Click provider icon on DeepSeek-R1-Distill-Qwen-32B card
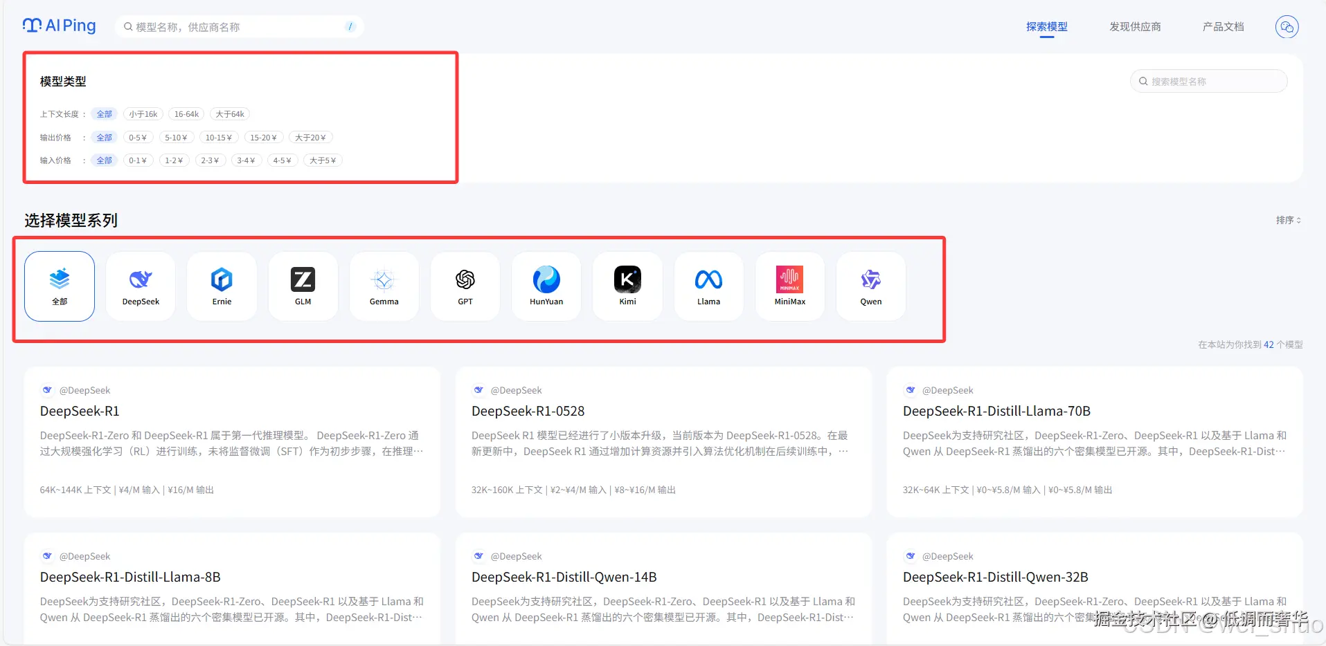This screenshot has width=1326, height=646. click(x=910, y=556)
